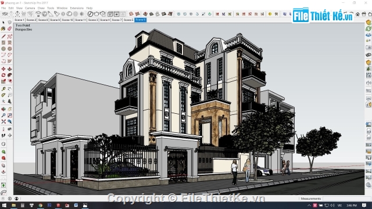Viewport: 372px width, 209px height.
Task: Select the Rectangle tool
Action: pyautogui.click(x=3, y=42)
